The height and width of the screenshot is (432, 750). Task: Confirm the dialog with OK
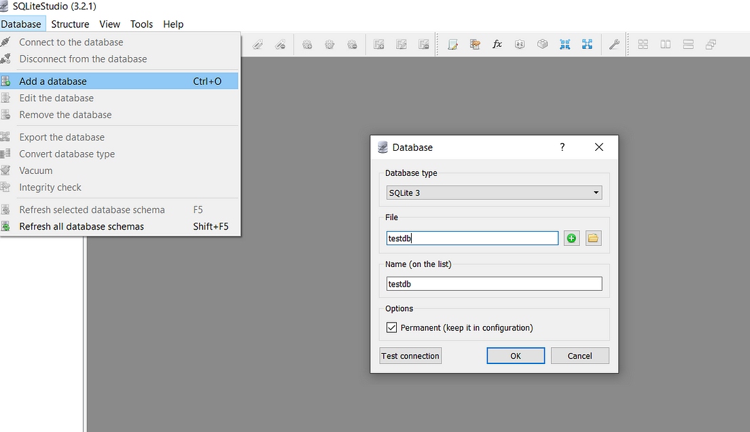pyautogui.click(x=516, y=356)
